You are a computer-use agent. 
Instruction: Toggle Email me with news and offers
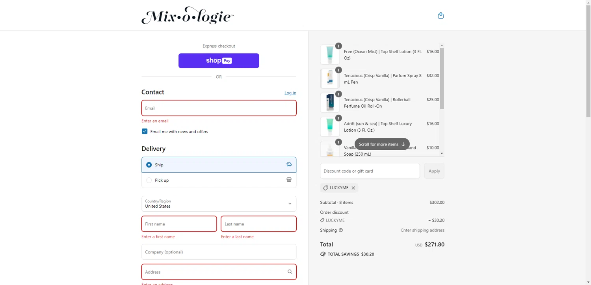[145, 131]
